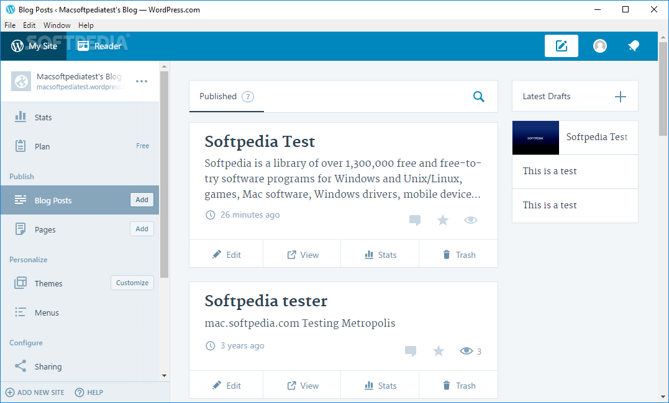Click the sidebar scrollbar thumb
The width and height of the screenshot is (669, 403).
164,174
